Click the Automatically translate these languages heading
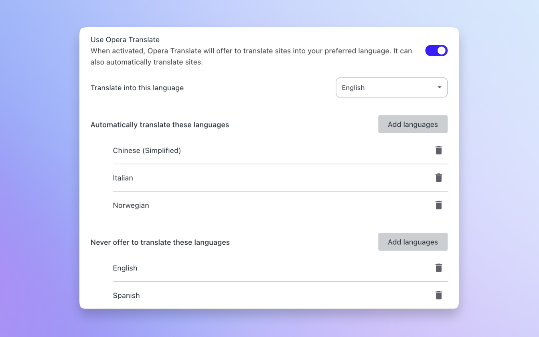 (160, 124)
